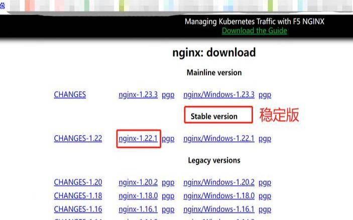The height and width of the screenshot is (220, 353).
Task: Open the CHANGES-1.16 link
Action: (x=78, y=209)
